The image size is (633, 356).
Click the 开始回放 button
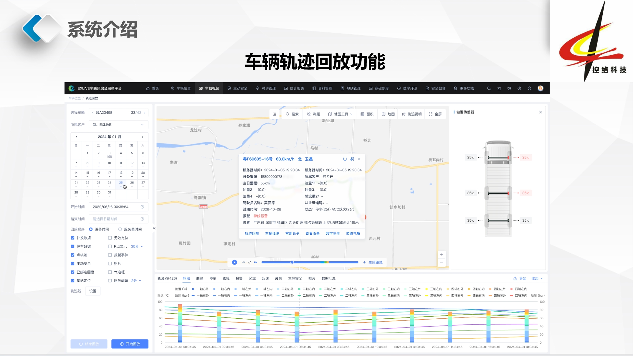[x=130, y=344]
